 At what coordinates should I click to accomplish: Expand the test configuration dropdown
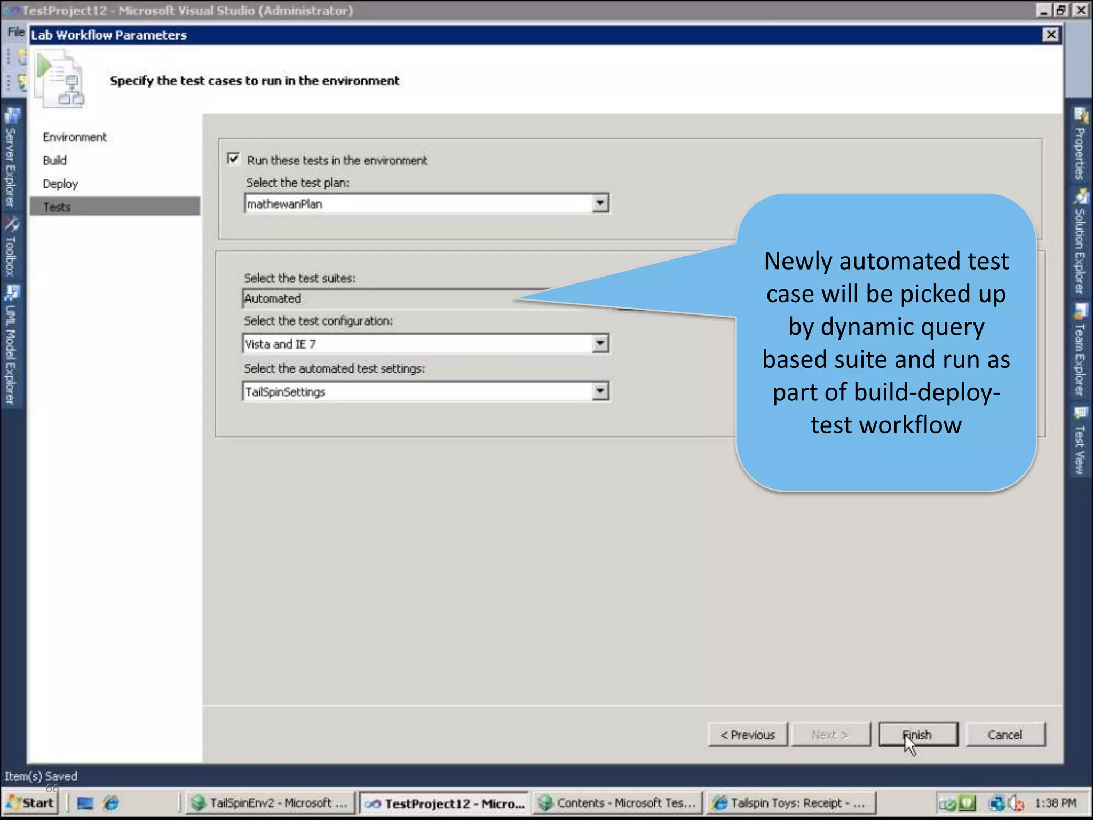[600, 344]
